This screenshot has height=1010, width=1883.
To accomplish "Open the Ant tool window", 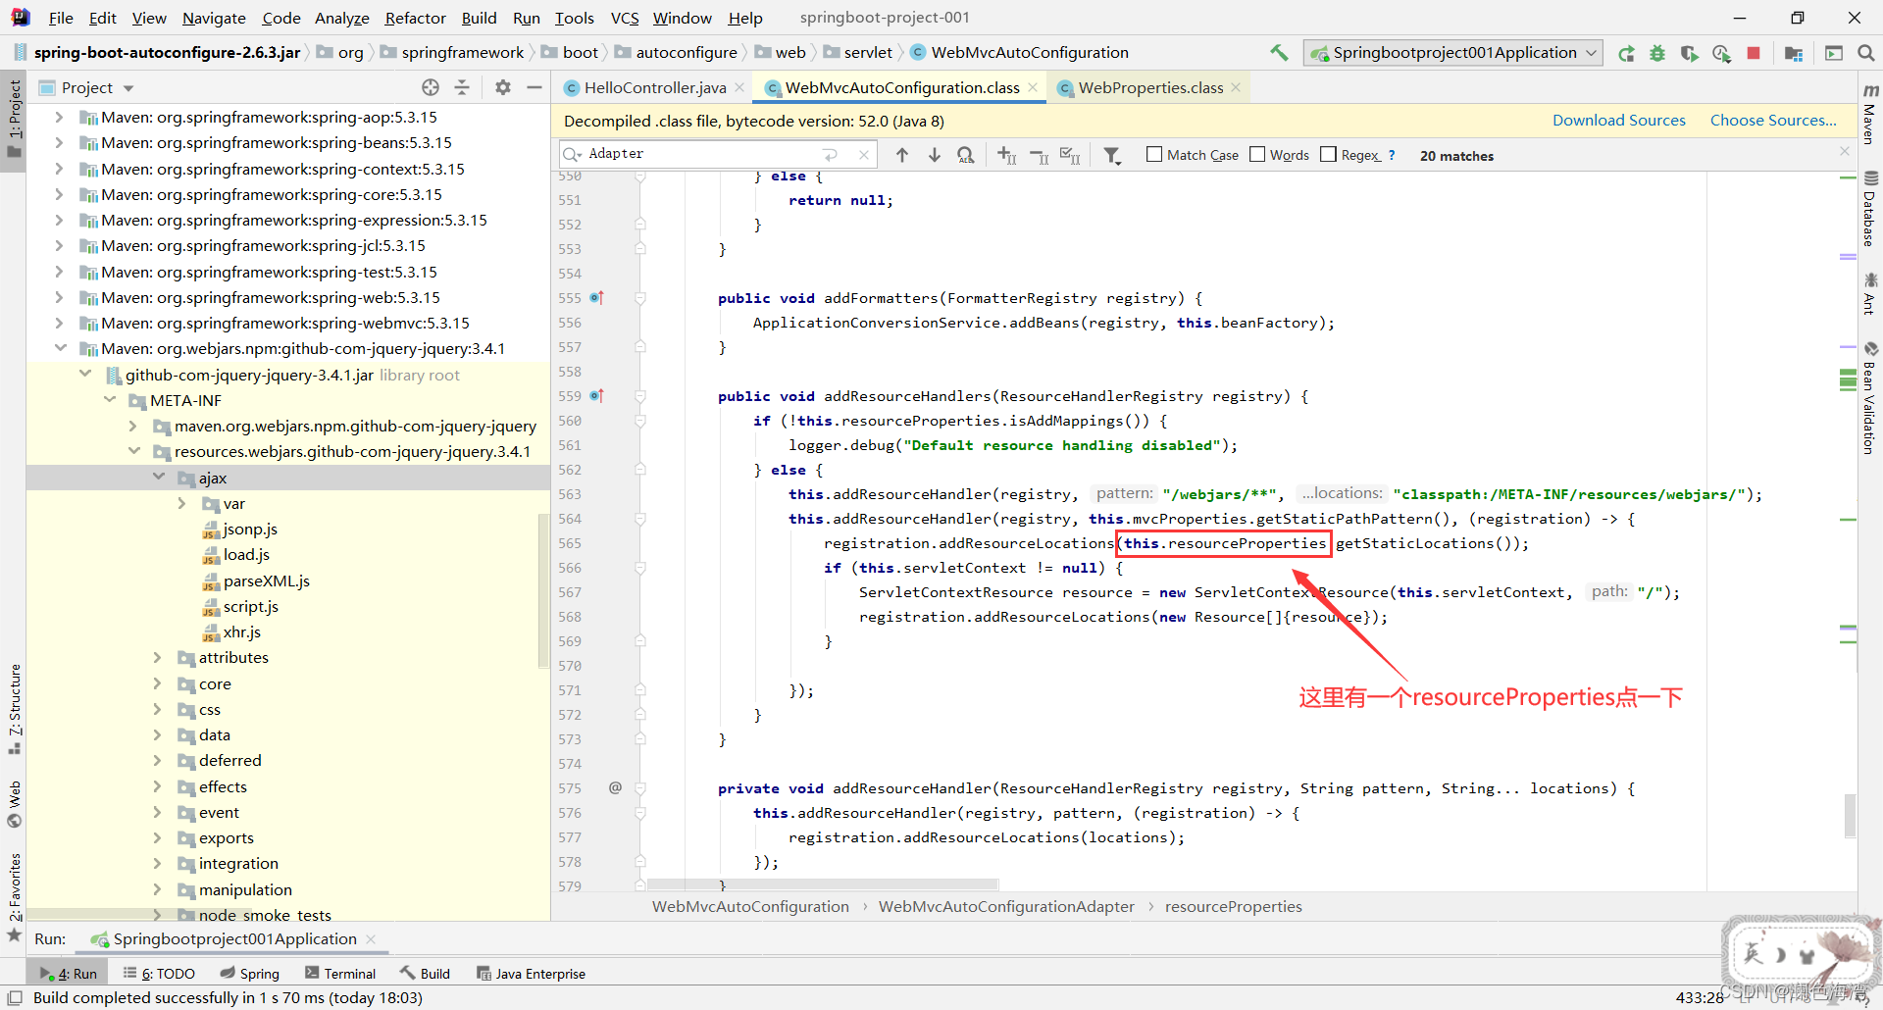I will [1870, 294].
